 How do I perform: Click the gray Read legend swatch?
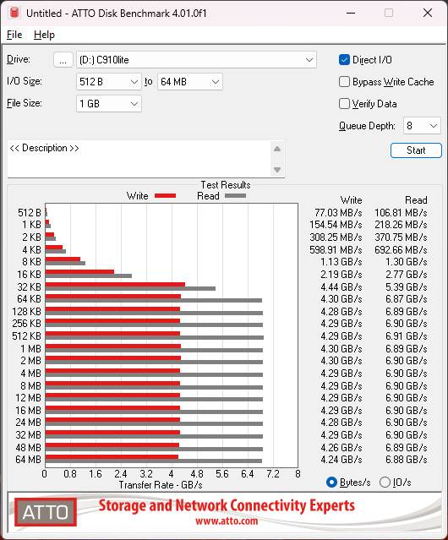click(x=235, y=195)
